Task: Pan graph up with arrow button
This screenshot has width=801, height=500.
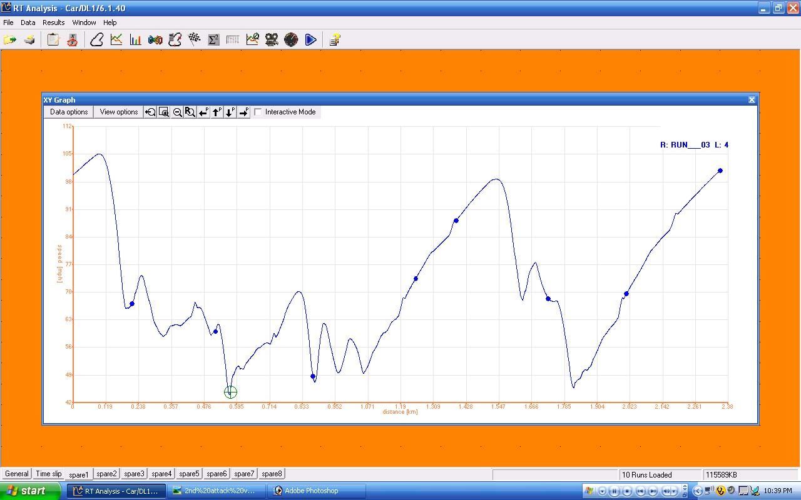Action: tap(217, 112)
